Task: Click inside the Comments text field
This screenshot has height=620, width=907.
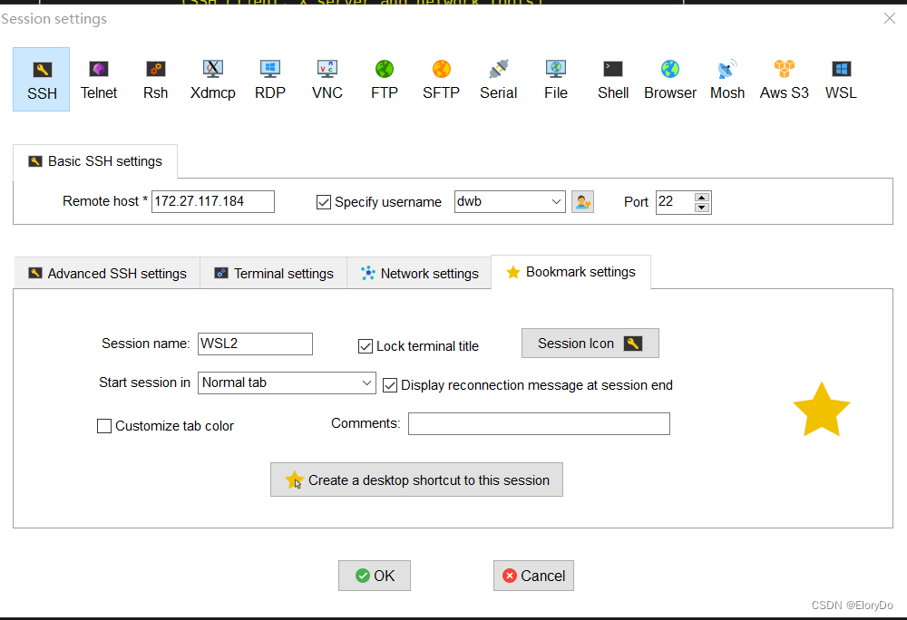Action: point(539,423)
